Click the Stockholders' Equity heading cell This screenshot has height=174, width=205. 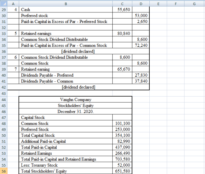pos(75,106)
